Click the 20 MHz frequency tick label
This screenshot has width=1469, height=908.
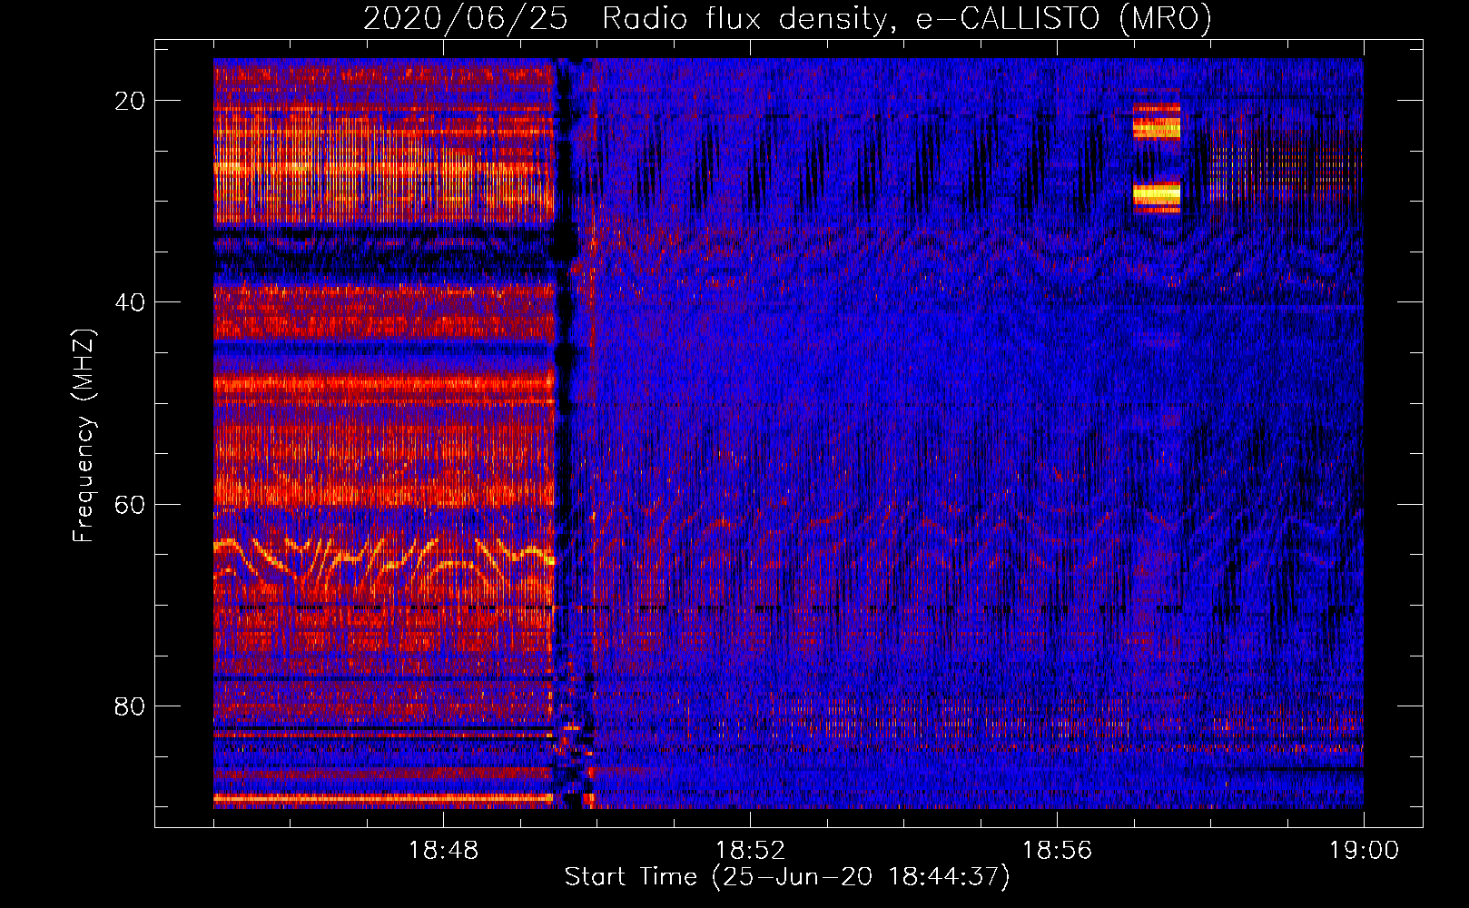pos(130,101)
